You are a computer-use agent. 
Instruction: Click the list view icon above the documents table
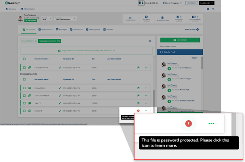(150, 41)
